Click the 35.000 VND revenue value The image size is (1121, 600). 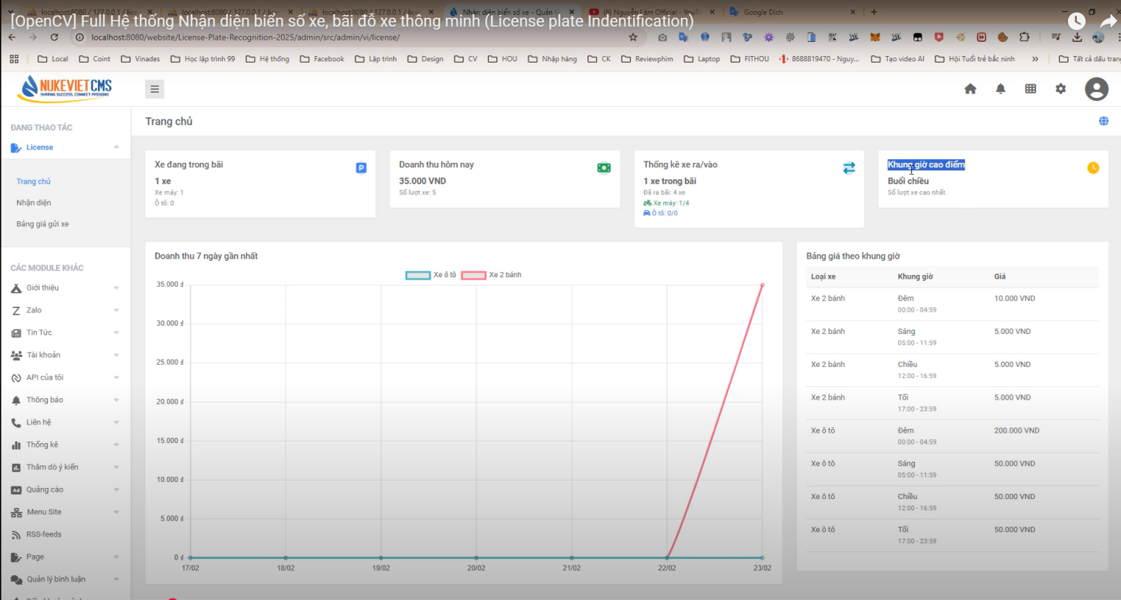coord(422,181)
